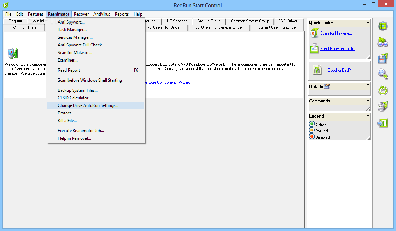Image resolution: width=396 pixels, height=231 pixels.
Task: Choose Backup System Files...
Action: 96,90
